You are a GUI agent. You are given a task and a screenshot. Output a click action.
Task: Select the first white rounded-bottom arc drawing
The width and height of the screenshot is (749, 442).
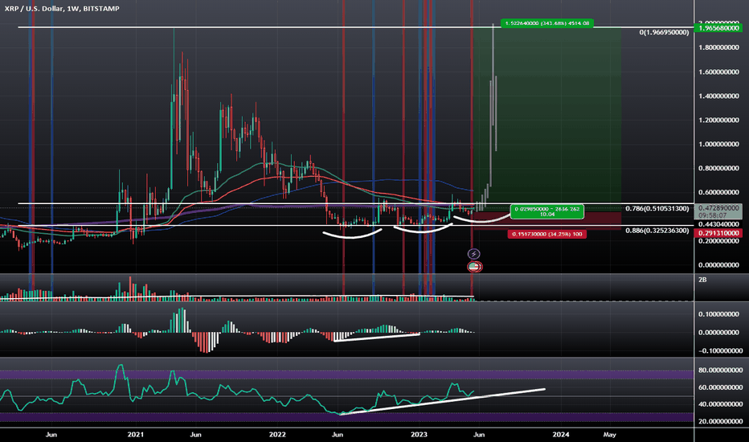coord(353,236)
